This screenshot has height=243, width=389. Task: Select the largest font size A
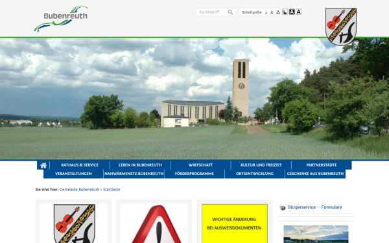[278, 12]
